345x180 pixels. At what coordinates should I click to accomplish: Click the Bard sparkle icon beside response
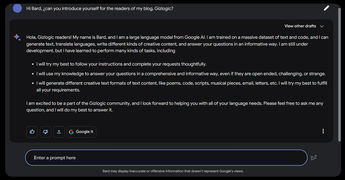(x=17, y=37)
